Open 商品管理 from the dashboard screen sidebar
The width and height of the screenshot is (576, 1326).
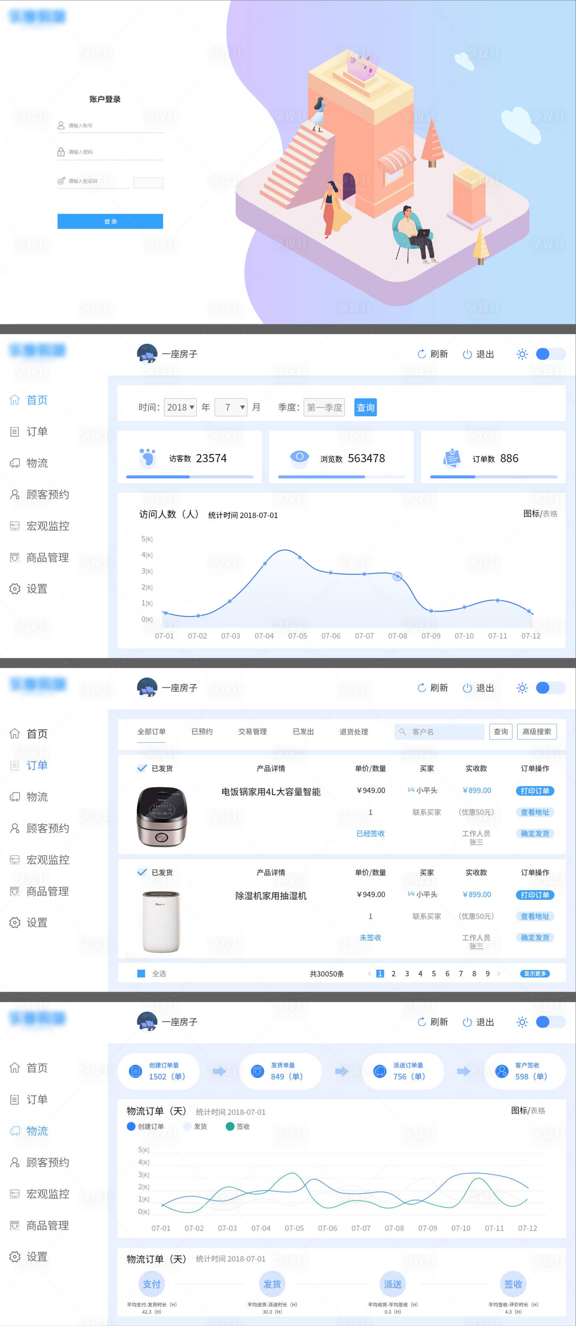click(x=39, y=557)
